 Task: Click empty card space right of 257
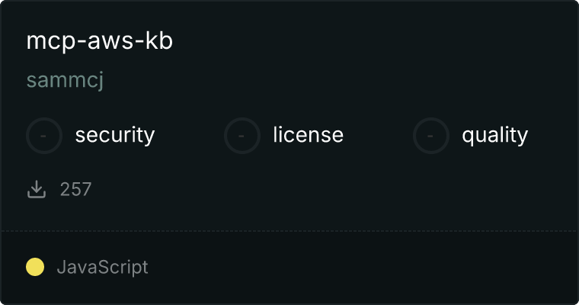pos(332,189)
